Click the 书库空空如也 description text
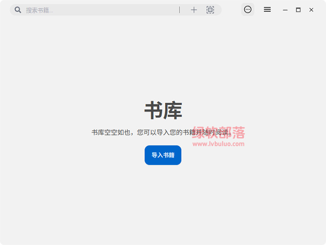 tap(162, 132)
